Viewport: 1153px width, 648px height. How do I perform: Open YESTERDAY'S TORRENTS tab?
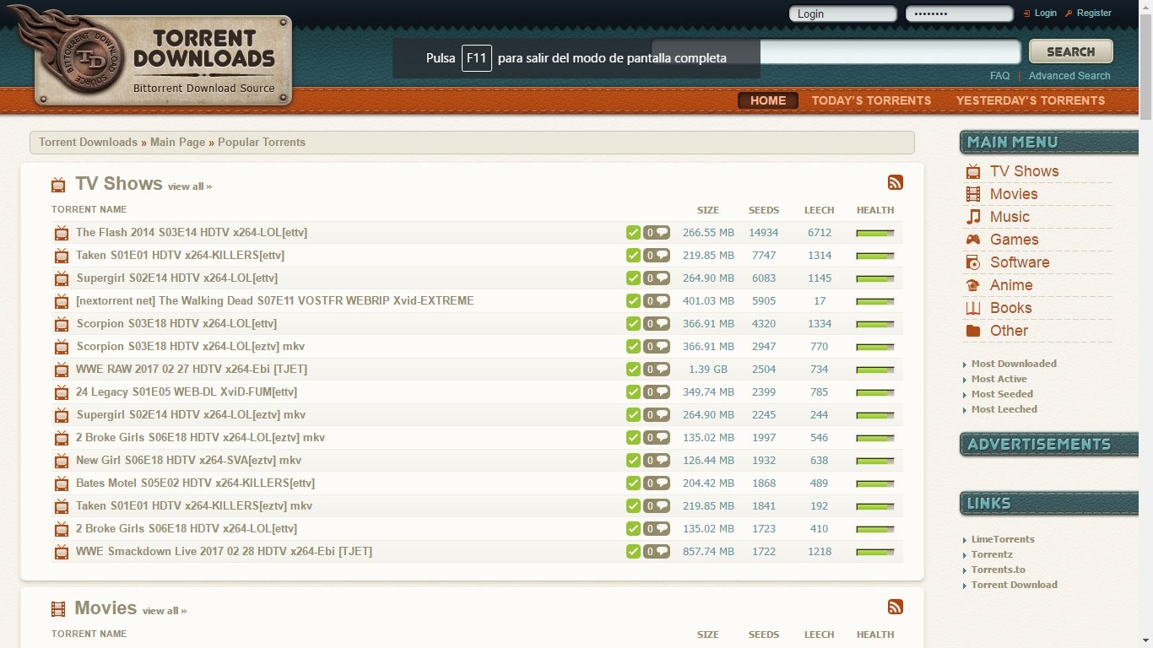coord(1031,100)
